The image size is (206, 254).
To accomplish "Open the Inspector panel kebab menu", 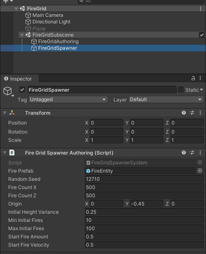I will [200, 78].
